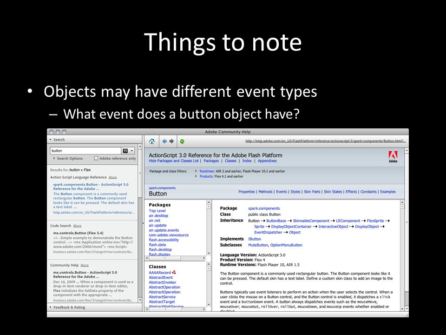
Task: Open the Classes navigation link
Action: click(x=230, y=161)
